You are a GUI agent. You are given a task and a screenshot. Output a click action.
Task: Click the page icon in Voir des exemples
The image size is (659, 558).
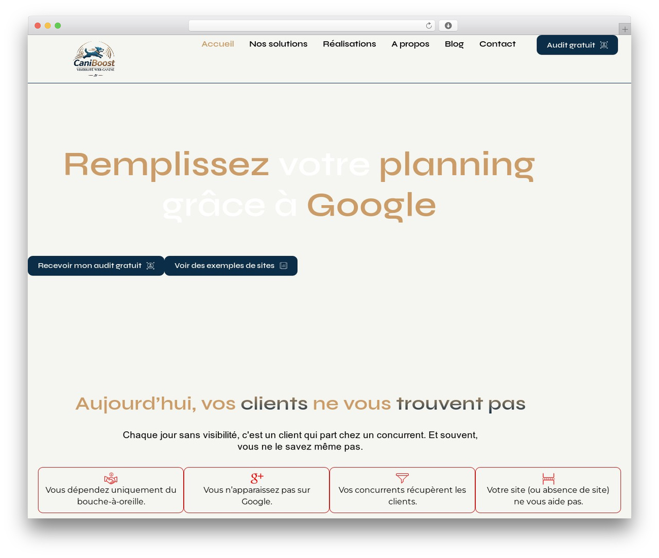tap(283, 266)
